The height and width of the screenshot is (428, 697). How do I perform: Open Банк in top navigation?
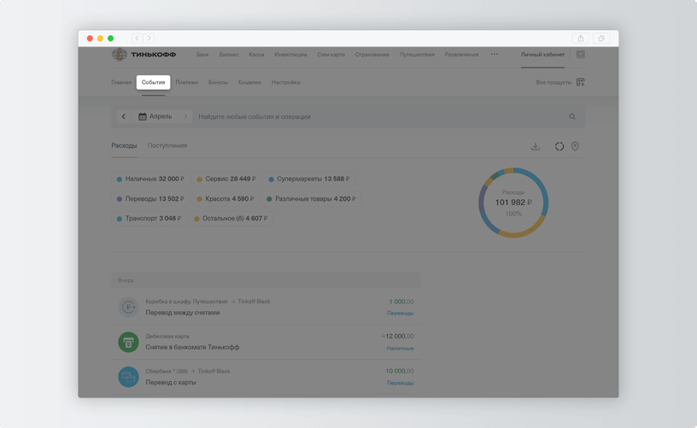pyautogui.click(x=202, y=54)
